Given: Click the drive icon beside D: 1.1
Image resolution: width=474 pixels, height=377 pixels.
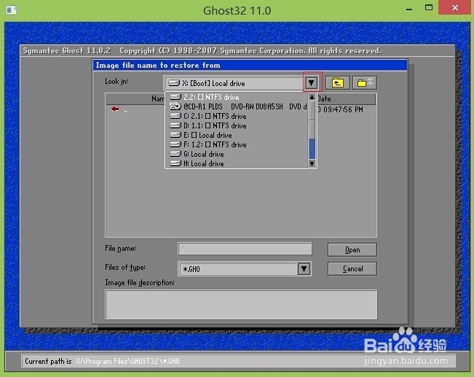Looking at the screenshot, I should tap(175, 125).
